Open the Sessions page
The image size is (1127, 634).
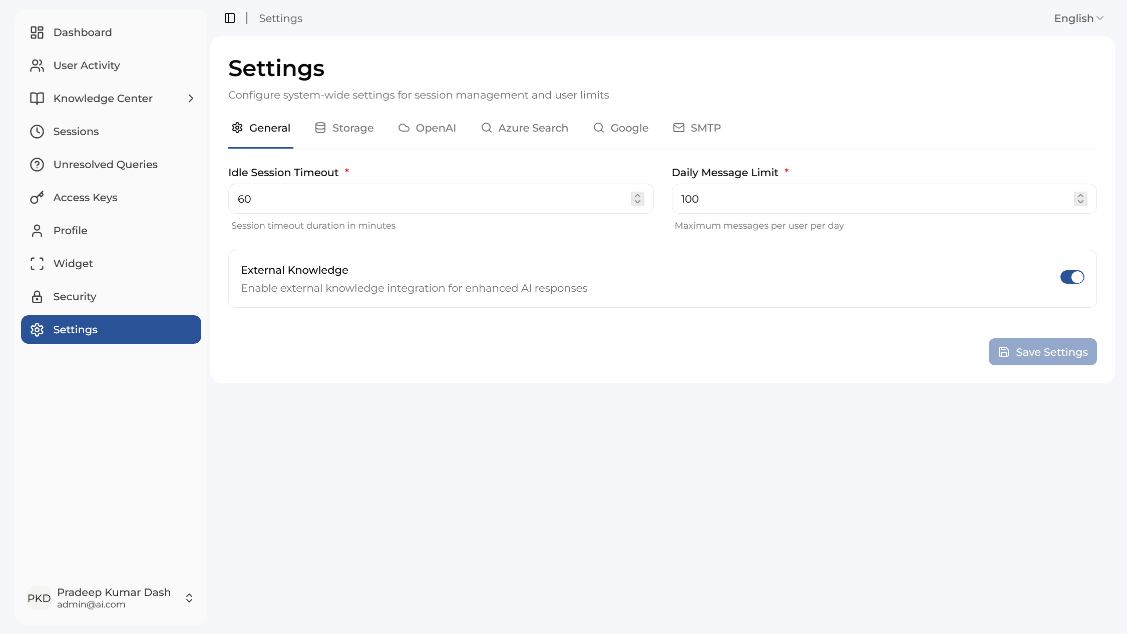111,132
